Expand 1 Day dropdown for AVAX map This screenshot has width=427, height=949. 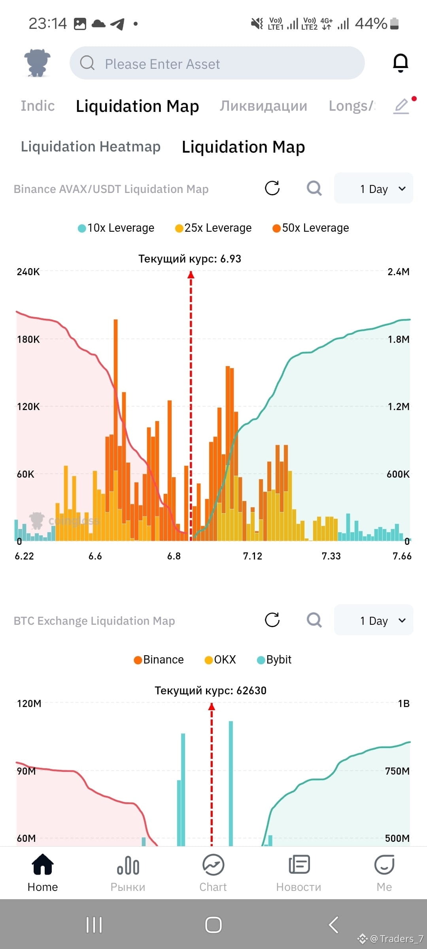click(374, 188)
